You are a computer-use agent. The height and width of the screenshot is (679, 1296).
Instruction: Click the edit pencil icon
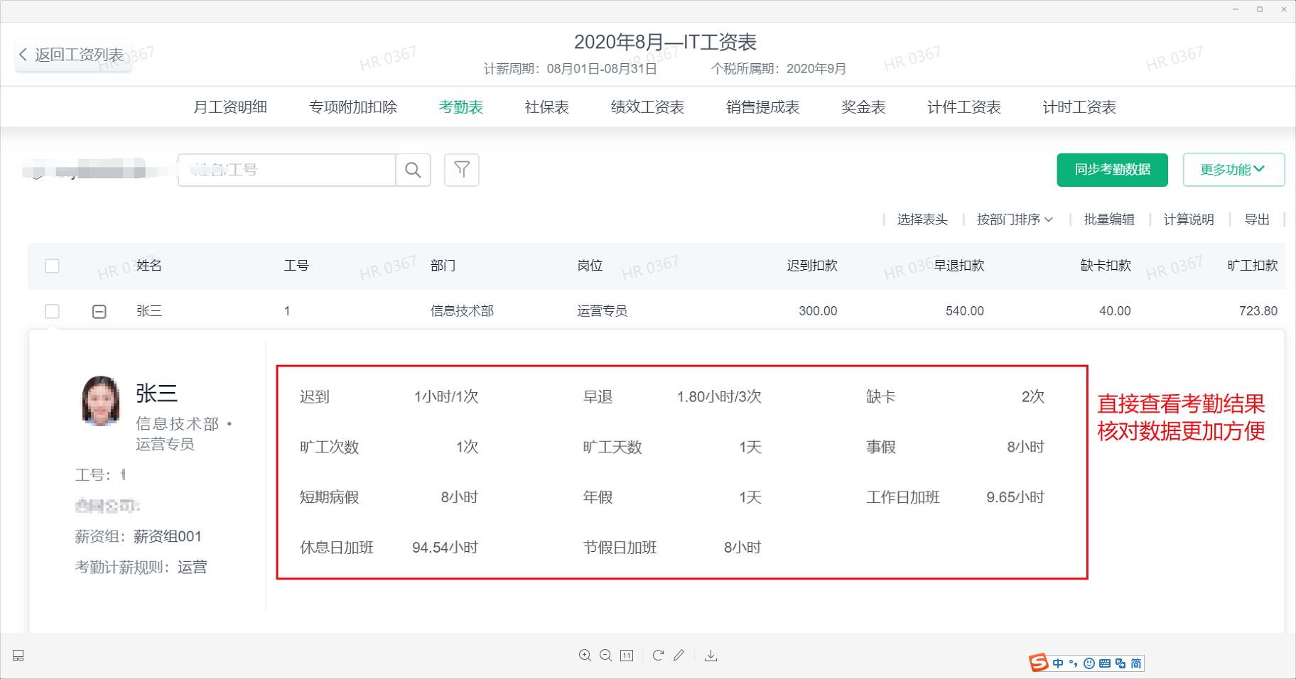(x=679, y=656)
